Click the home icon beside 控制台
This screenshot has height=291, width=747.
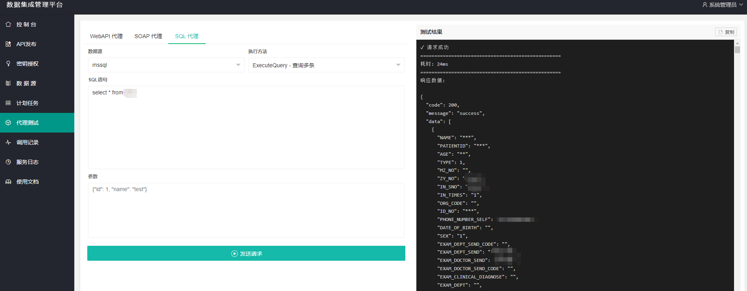click(x=8, y=24)
